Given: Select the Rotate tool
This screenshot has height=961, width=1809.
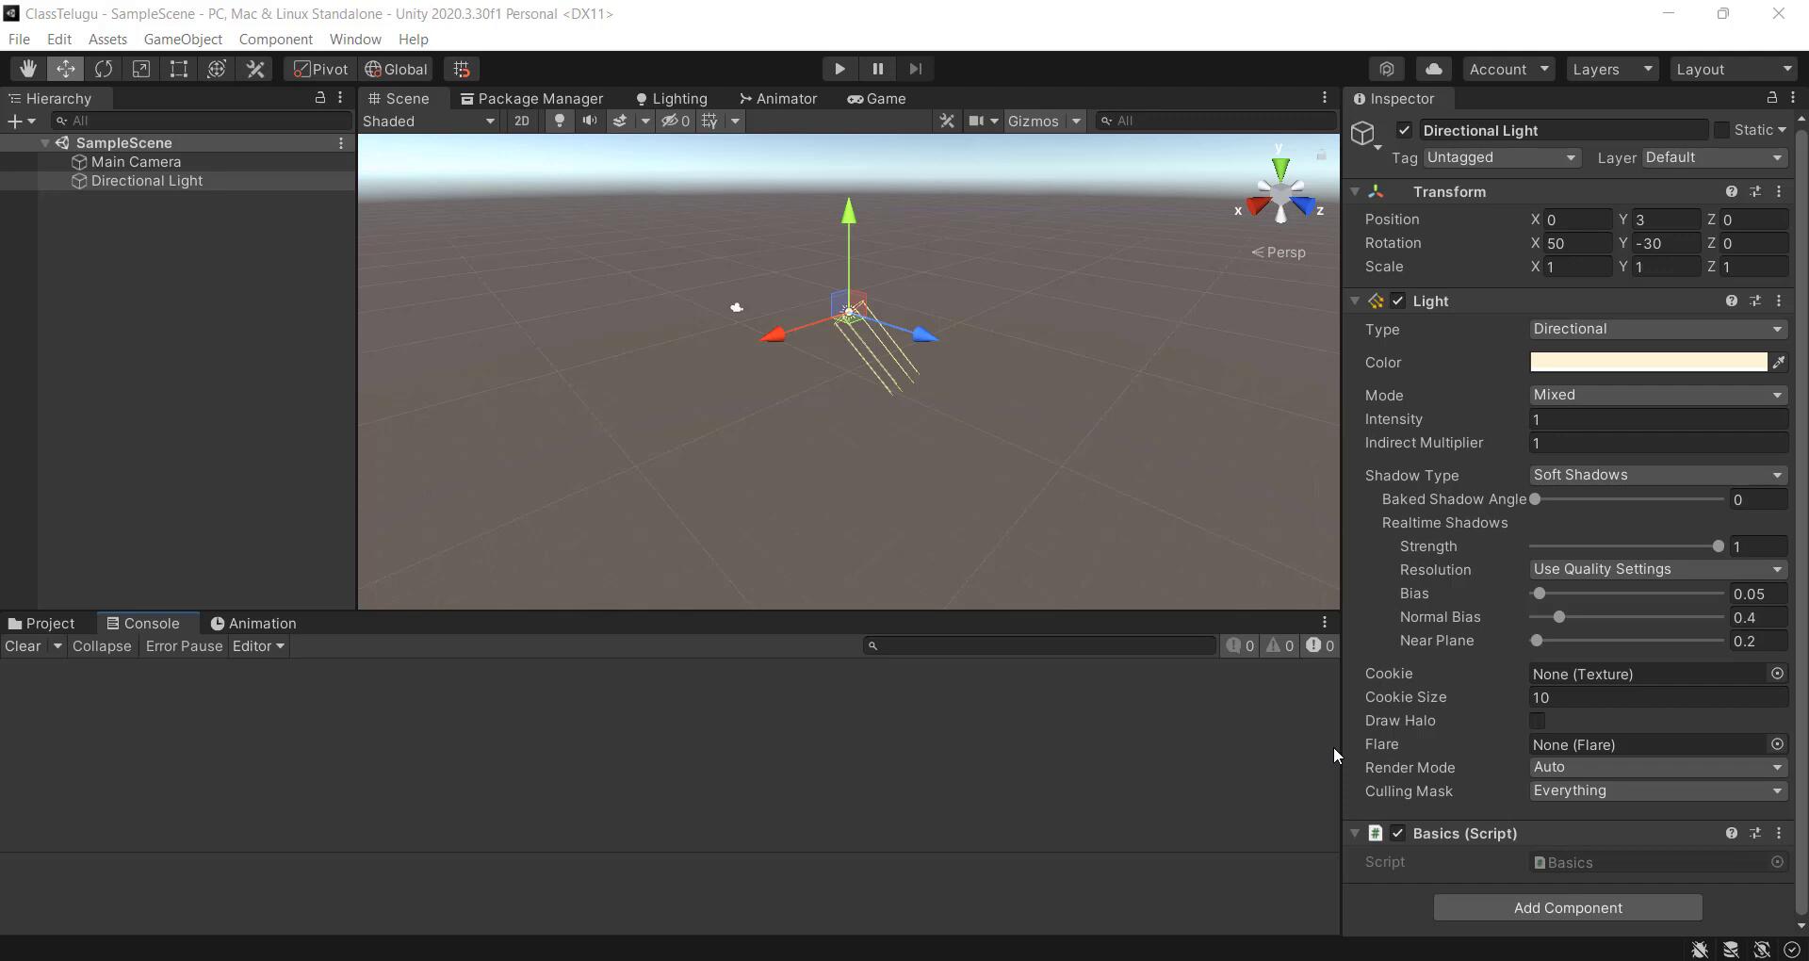Looking at the screenshot, I should (x=103, y=69).
